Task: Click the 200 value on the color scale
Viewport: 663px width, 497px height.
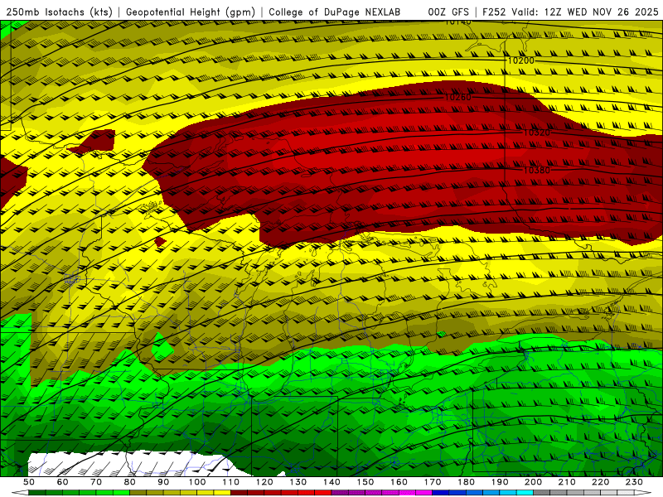Action: pyautogui.click(x=534, y=482)
